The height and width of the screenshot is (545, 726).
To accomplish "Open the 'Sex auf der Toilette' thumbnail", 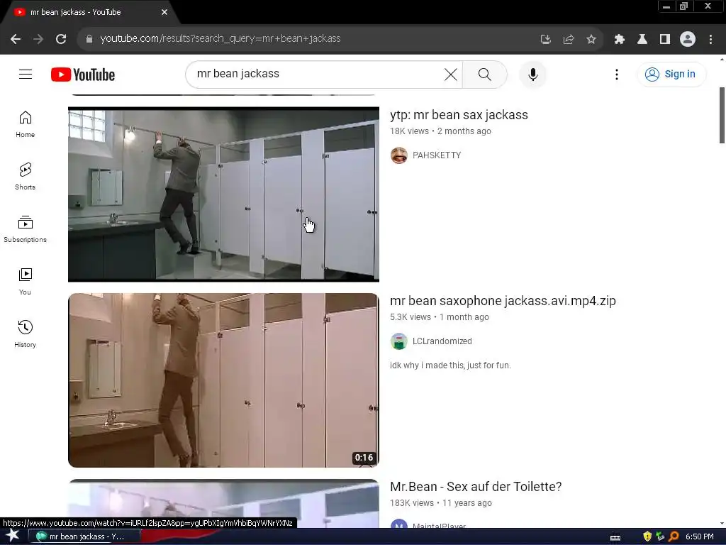I will click(223, 503).
